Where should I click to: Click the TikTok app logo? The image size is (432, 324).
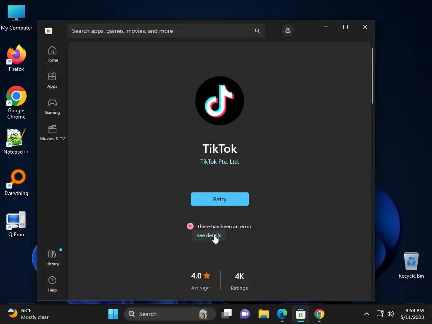point(219,100)
